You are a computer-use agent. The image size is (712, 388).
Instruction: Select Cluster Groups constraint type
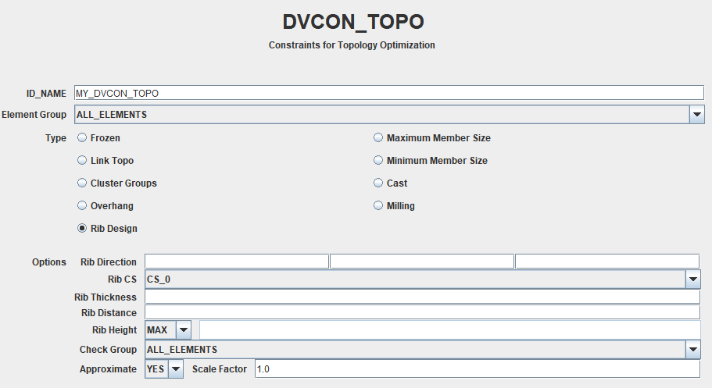pos(82,183)
